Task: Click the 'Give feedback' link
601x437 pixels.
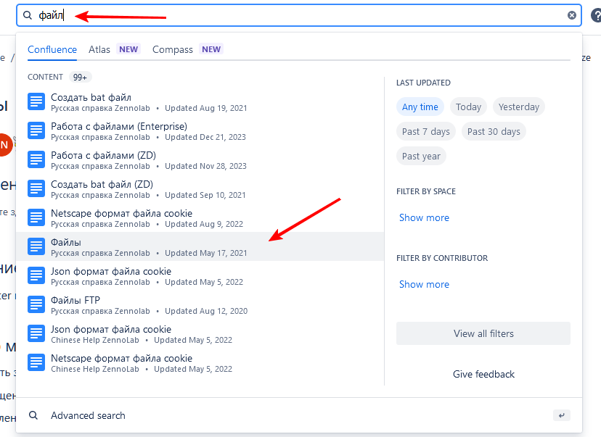Action: click(x=483, y=374)
